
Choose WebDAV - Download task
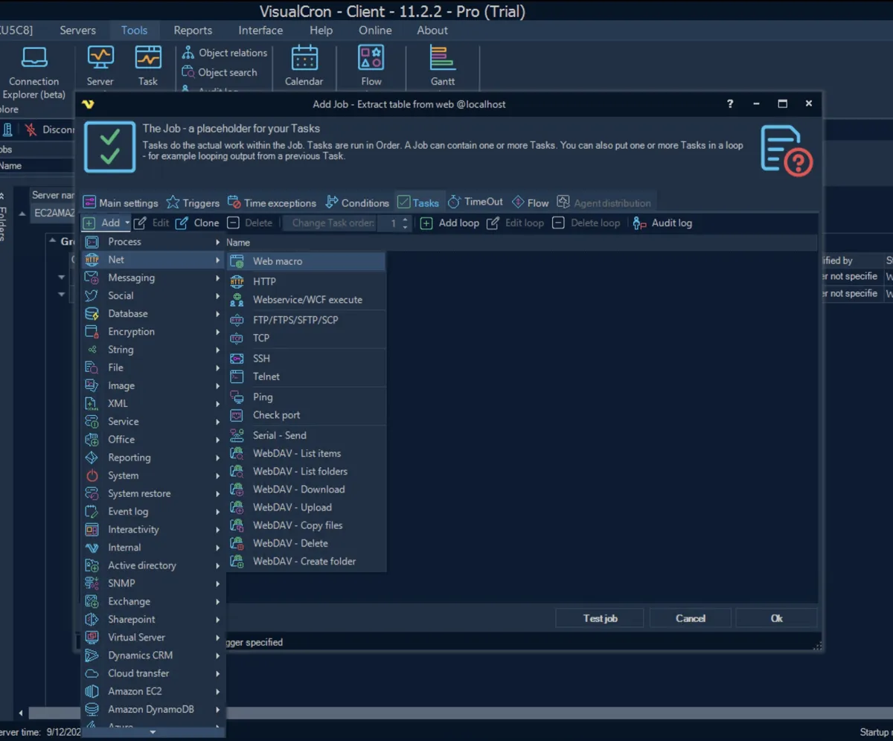point(307,490)
